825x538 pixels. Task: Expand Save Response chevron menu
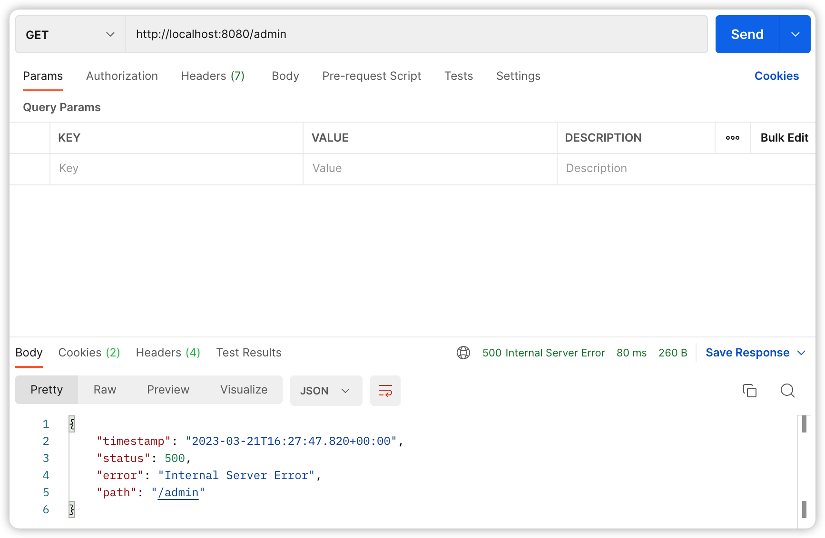point(801,353)
